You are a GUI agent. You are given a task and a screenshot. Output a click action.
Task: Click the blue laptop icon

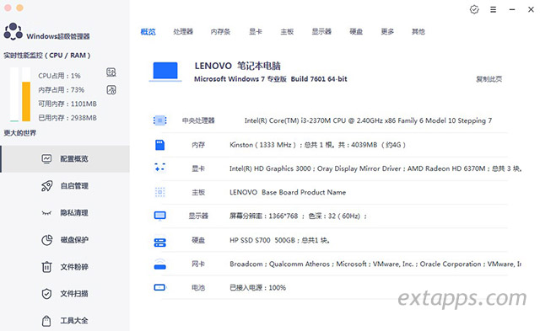click(165, 72)
